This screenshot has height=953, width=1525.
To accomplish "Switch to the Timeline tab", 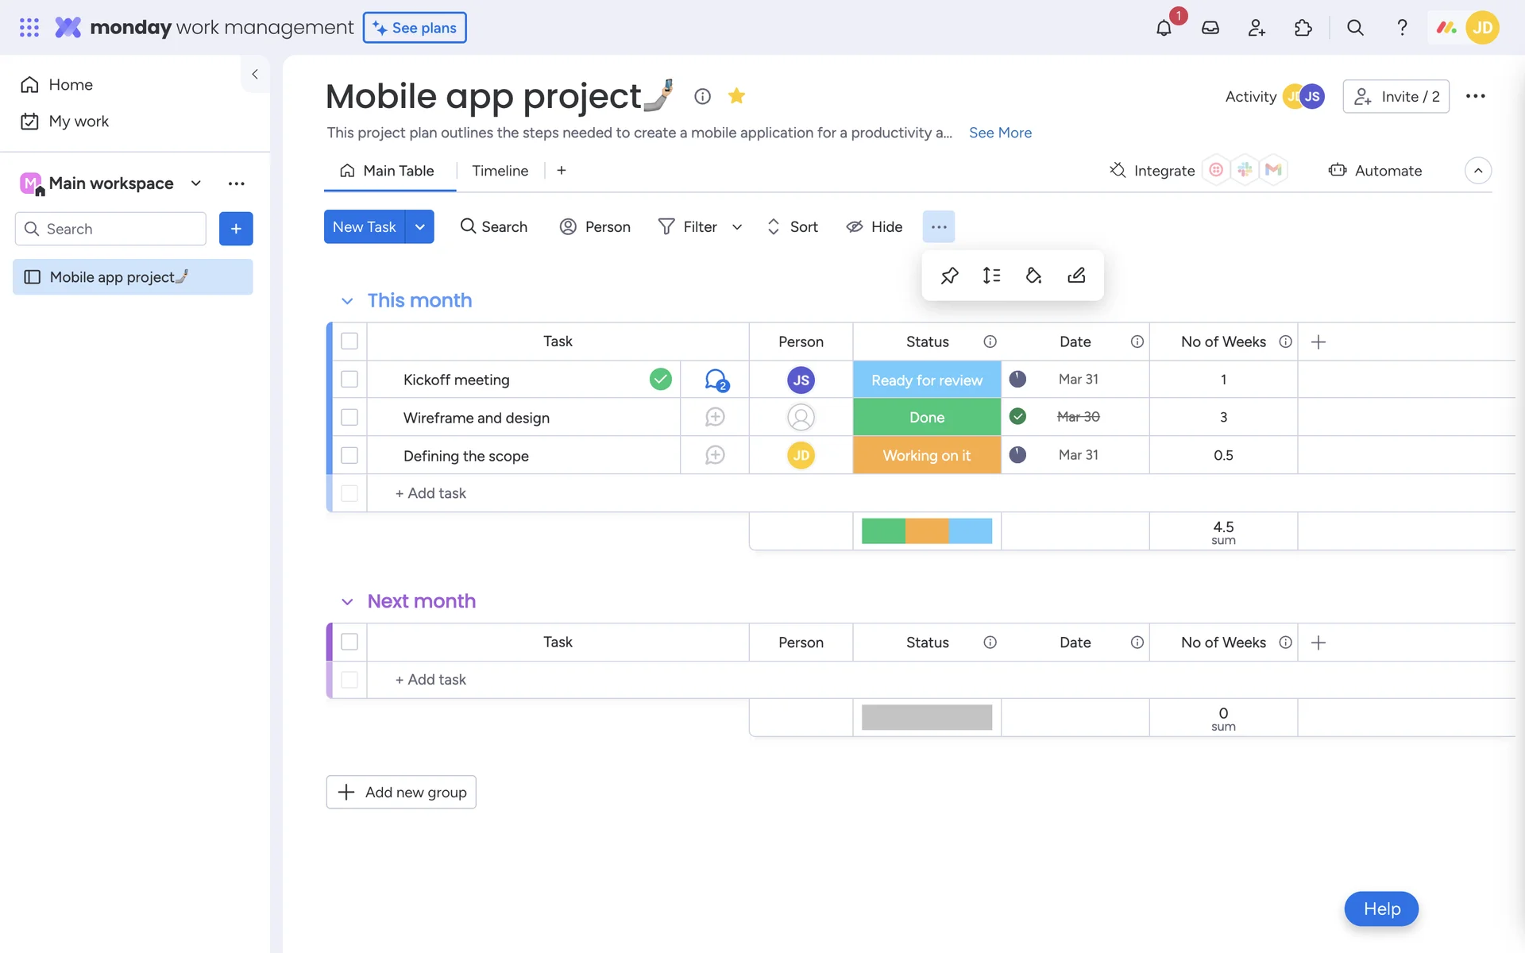I will (500, 171).
